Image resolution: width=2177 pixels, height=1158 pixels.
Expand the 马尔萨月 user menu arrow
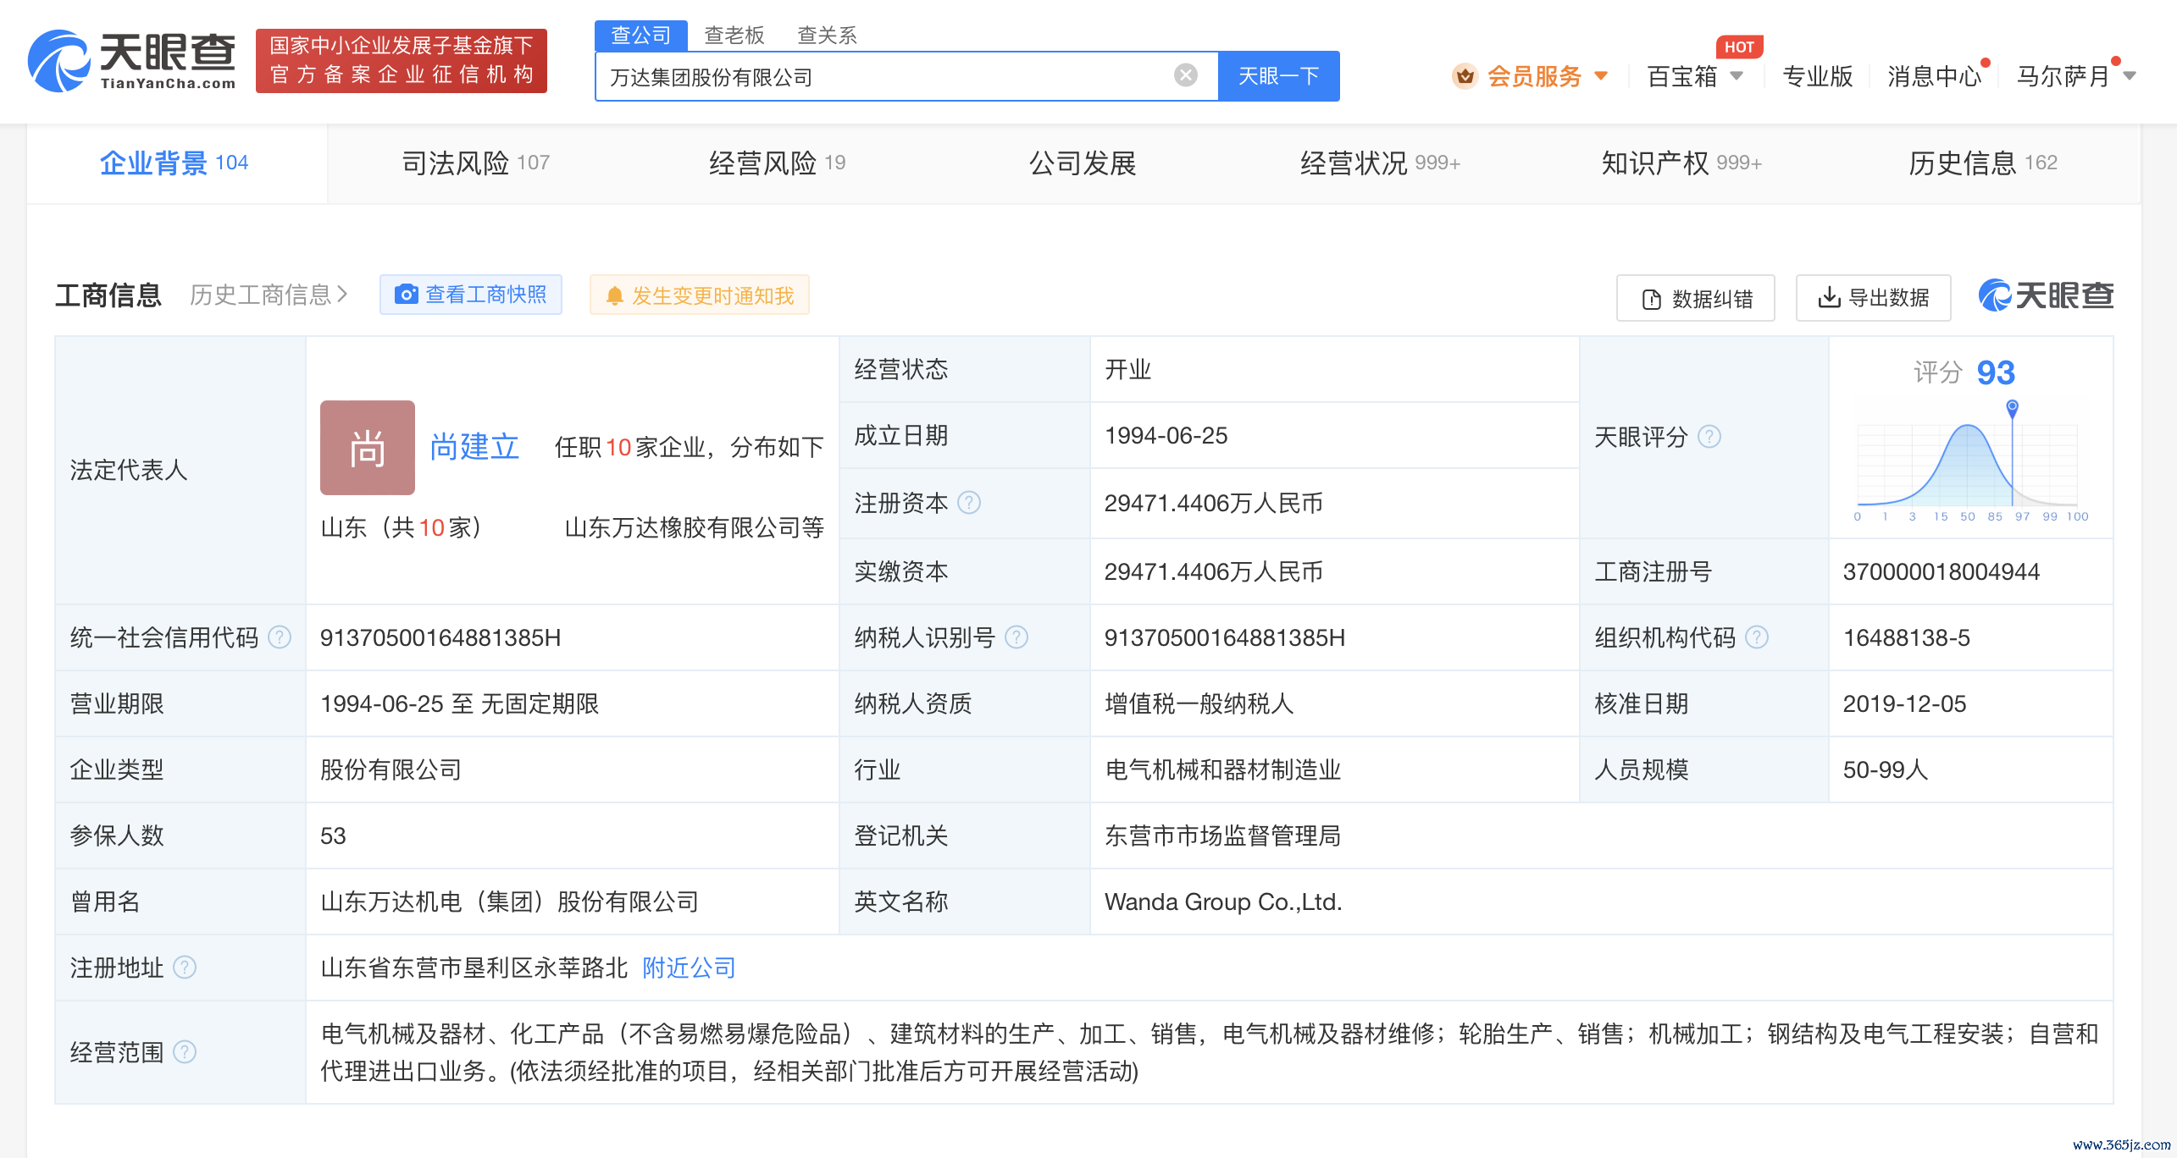[x=2130, y=76]
